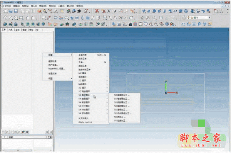Open the layer selection dropdown arrow
The image size is (231, 153).
[x=209, y=18]
